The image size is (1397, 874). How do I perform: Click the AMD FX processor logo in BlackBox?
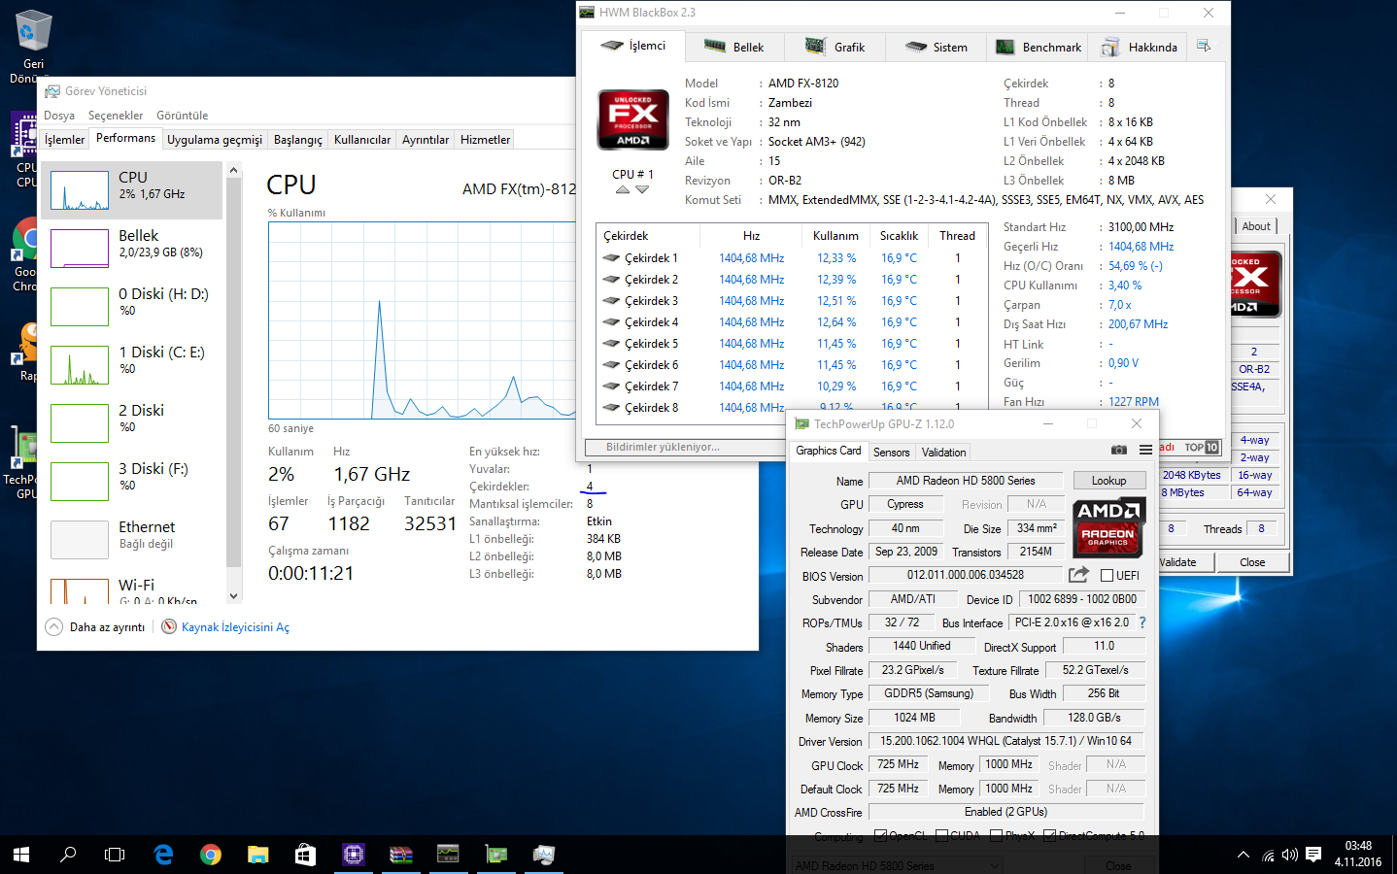point(633,118)
